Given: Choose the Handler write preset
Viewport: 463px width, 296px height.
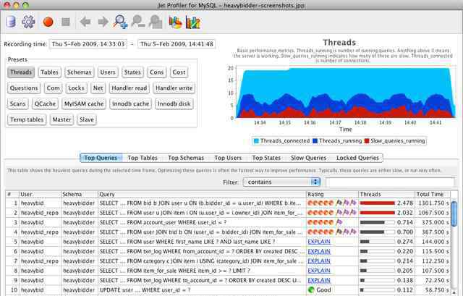Looking at the screenshot, I should click(x=174, y=88).
